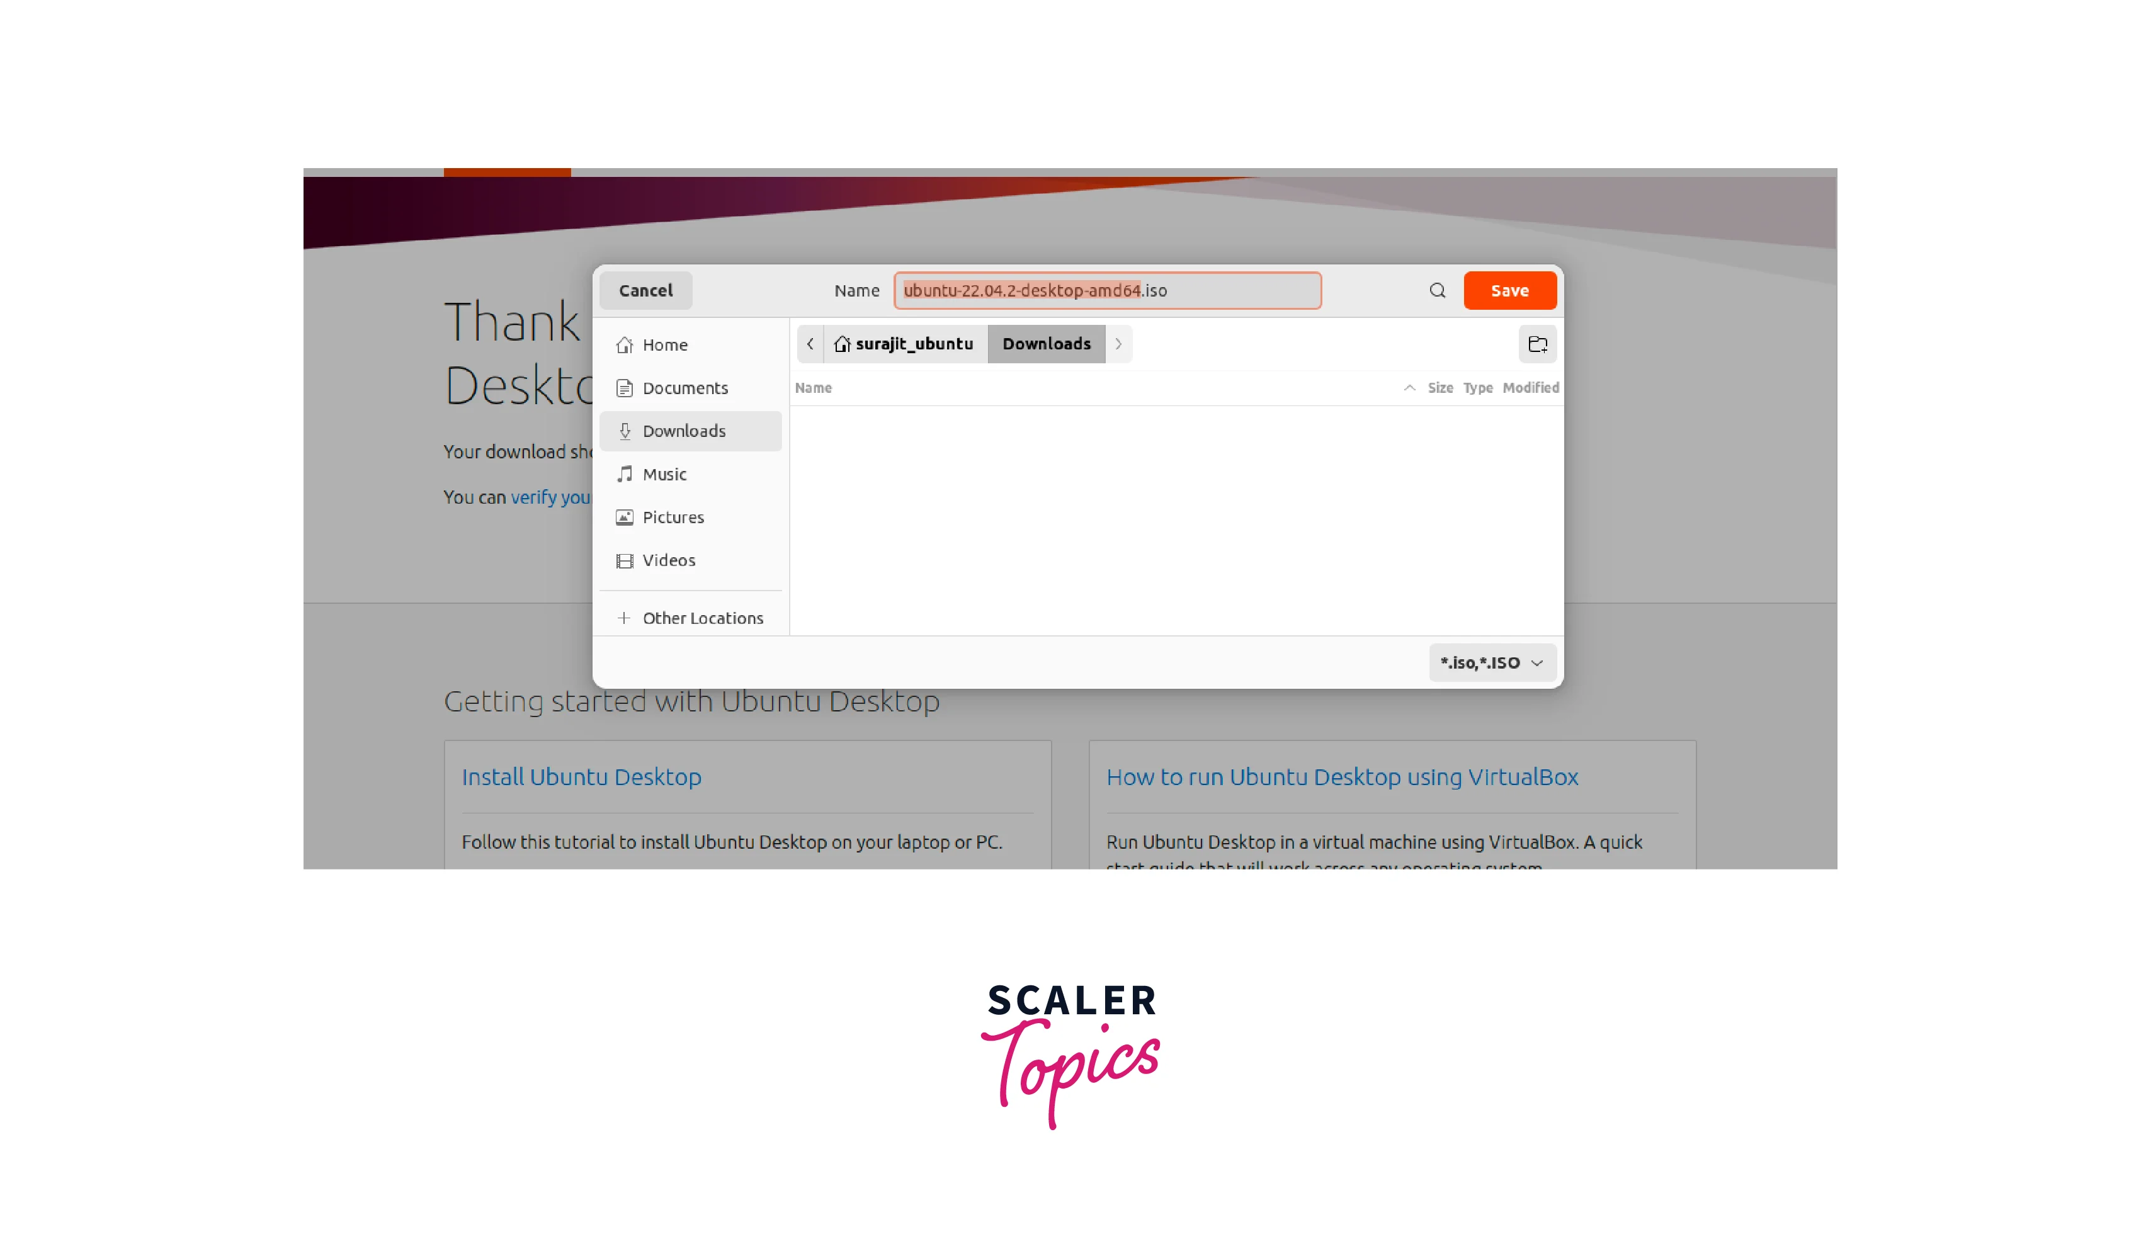Click the Videos sidebar icon

[x=624, y=560]
